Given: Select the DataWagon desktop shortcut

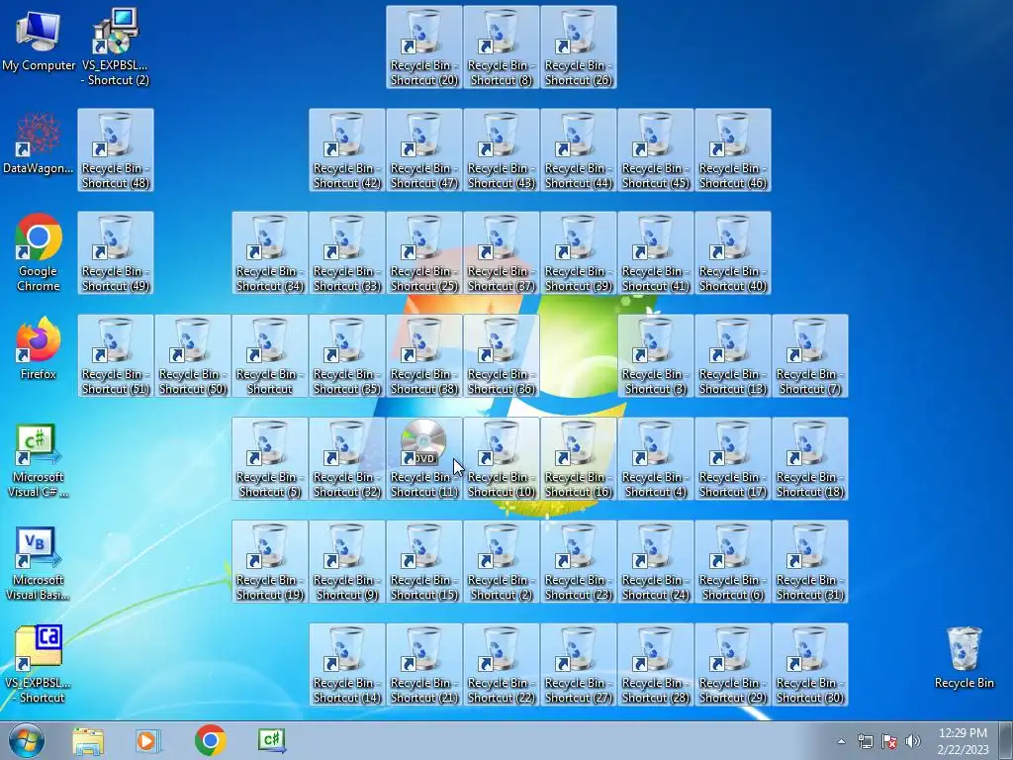Looking at the screenshot, I should pyautogui.click(x=39, y=143).
